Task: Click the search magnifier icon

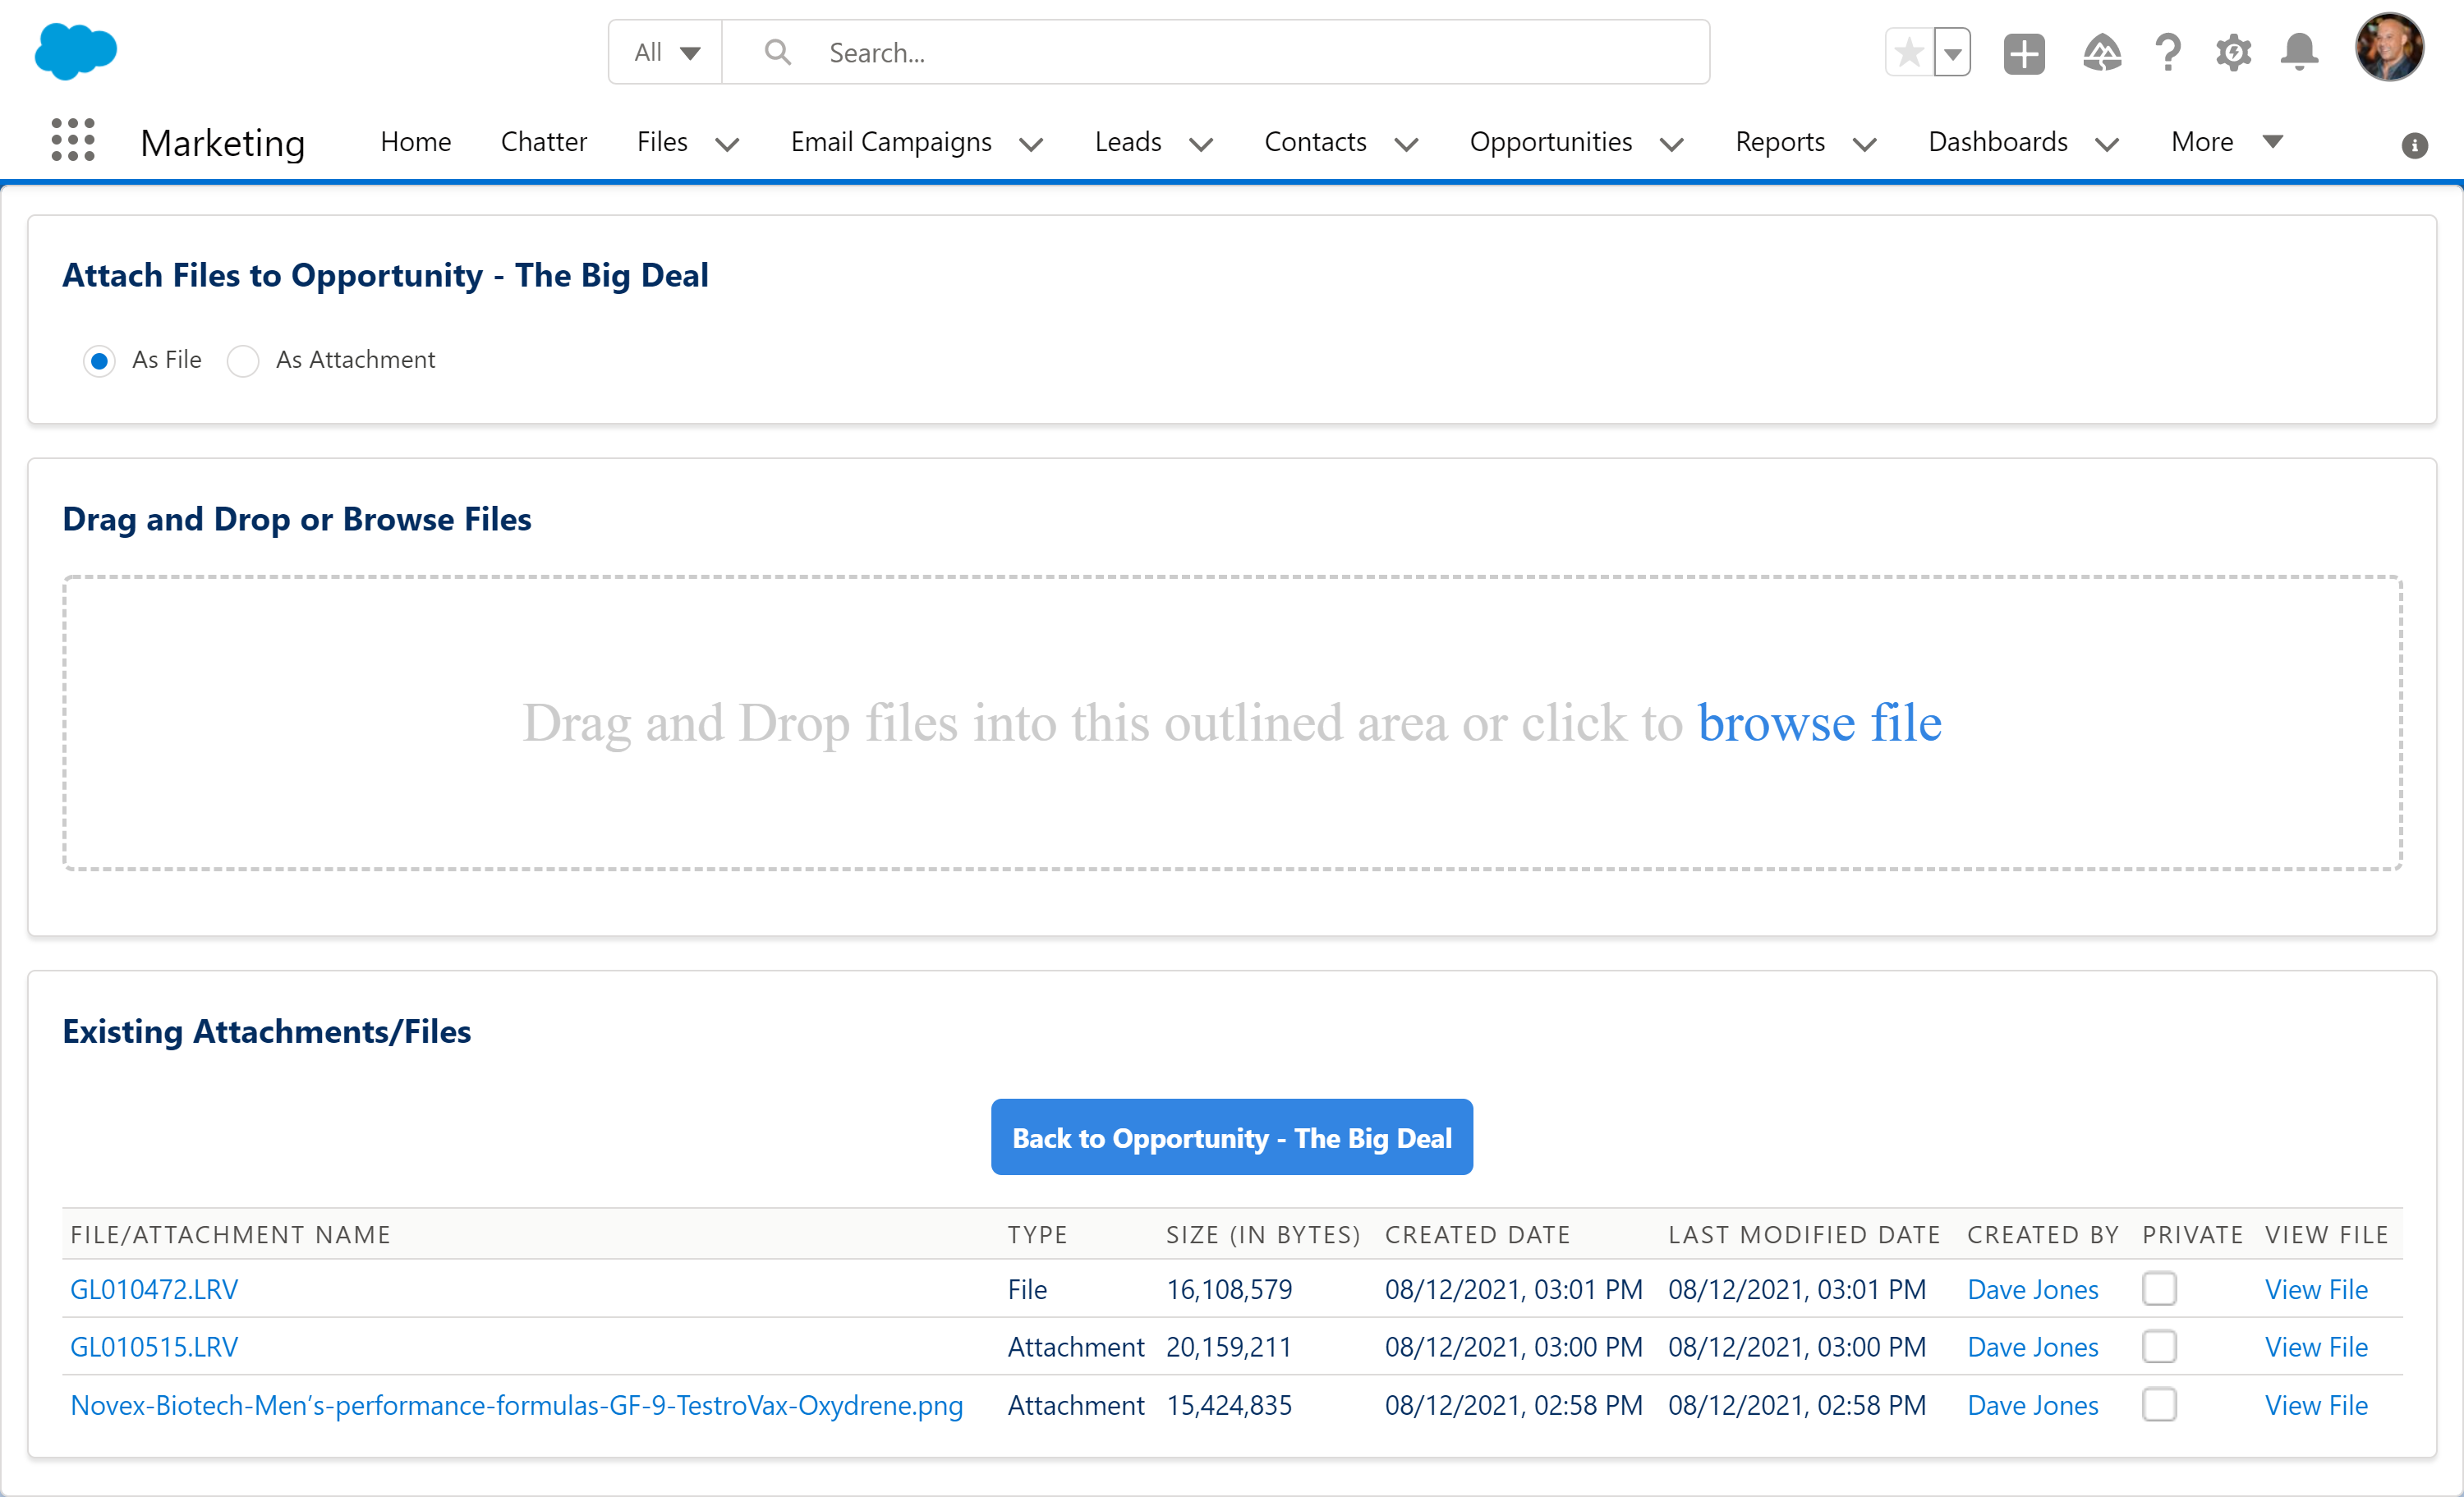Action: pyautogui.click(x=777, y=52)
